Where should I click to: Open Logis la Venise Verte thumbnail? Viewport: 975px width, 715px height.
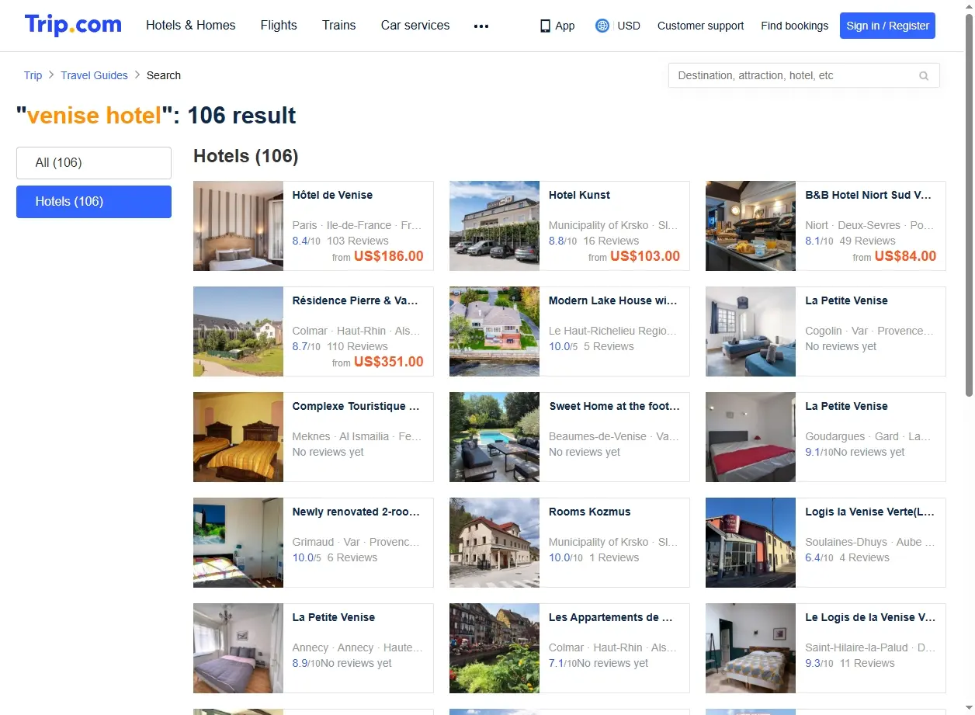tap(751, 543)
